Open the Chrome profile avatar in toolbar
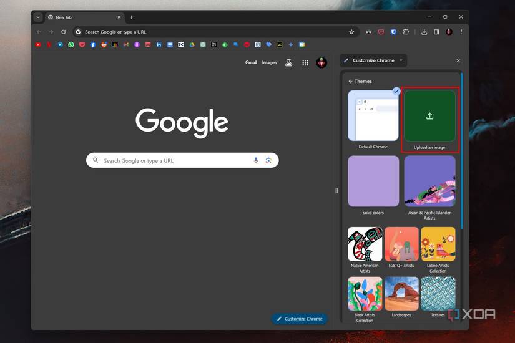 point(449,32)
